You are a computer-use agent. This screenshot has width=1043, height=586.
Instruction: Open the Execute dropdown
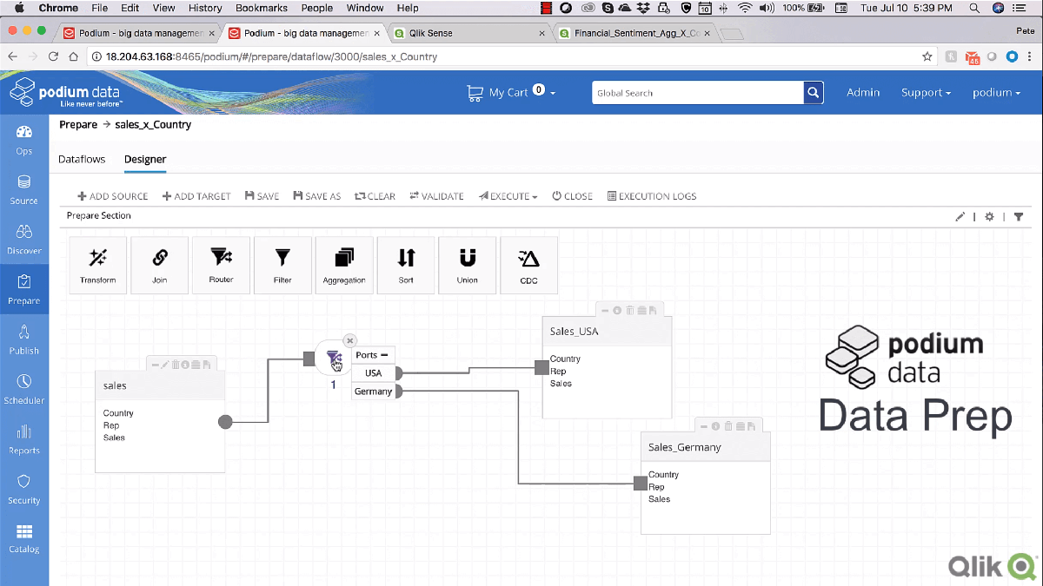[x=508, y=196]
